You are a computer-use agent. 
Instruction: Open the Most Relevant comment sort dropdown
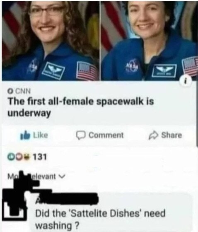click(x=36, y=176)
